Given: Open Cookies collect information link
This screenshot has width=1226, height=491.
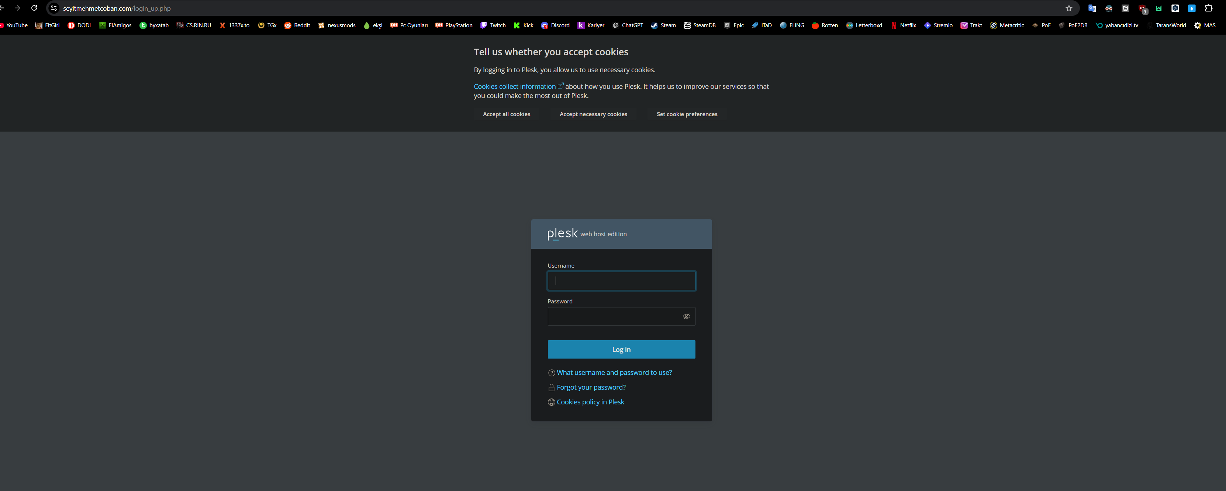Looking at the screenshot, I should [x=514, y=87].
